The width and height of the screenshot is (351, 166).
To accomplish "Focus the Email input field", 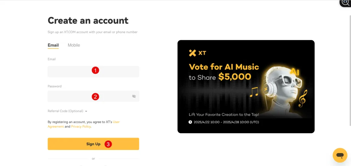I will tap(93, 71).
